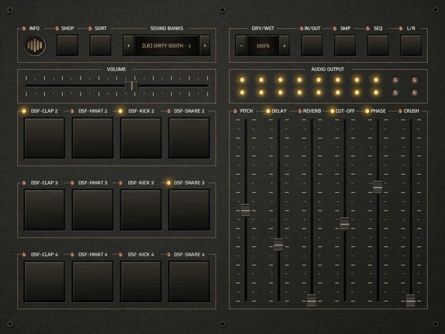Open the SHOP button
This screenshot has height=334, width=445.
[x=67, y=45]
